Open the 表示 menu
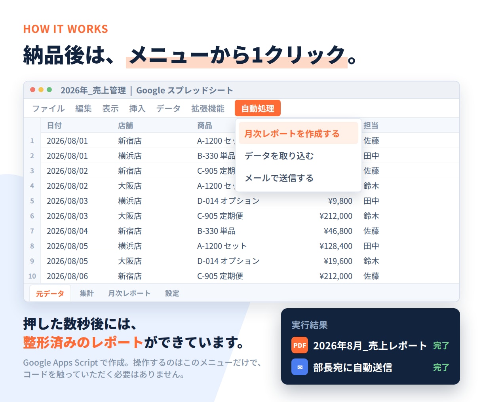The image size is (483, 402). (x=110, y=108)
